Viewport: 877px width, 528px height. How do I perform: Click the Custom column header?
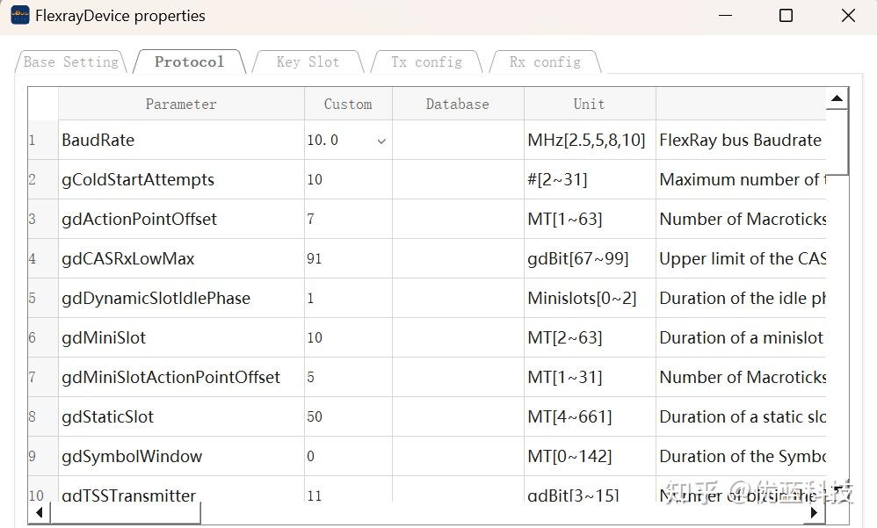(348, 104)
